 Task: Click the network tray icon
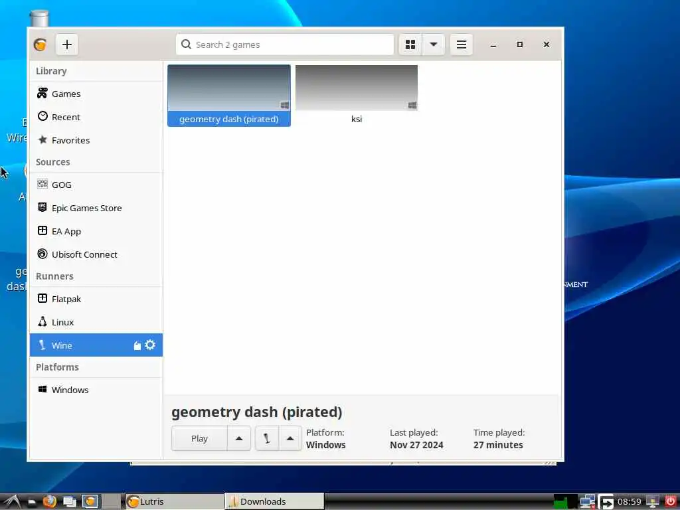[x=588, y=502]
